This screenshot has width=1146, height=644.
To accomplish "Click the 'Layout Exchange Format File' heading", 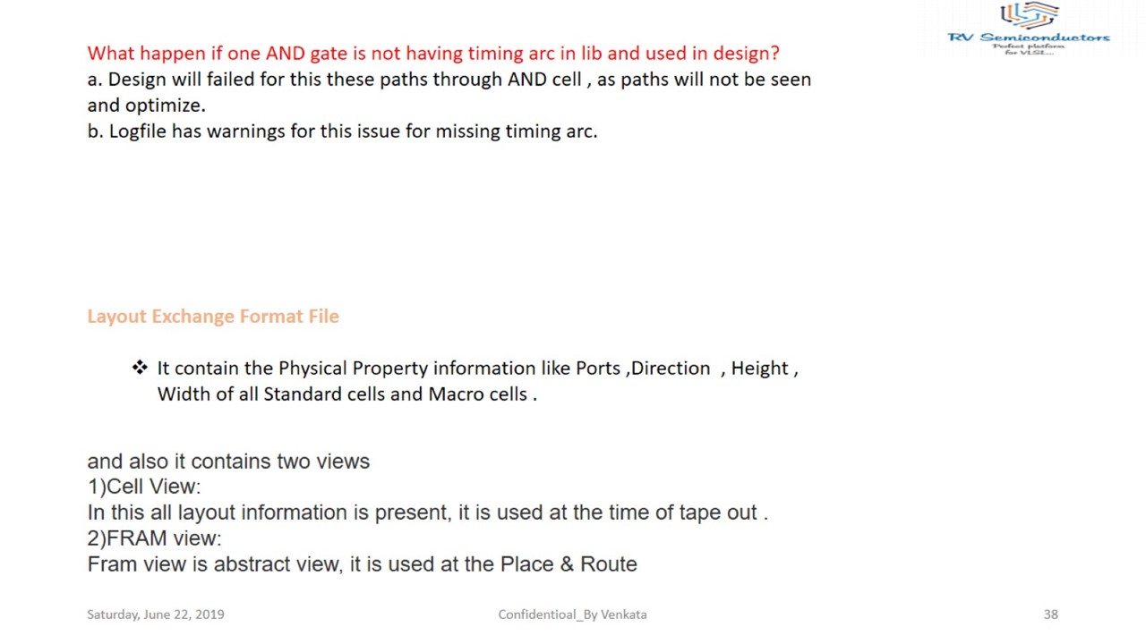I will coord(213,317).
